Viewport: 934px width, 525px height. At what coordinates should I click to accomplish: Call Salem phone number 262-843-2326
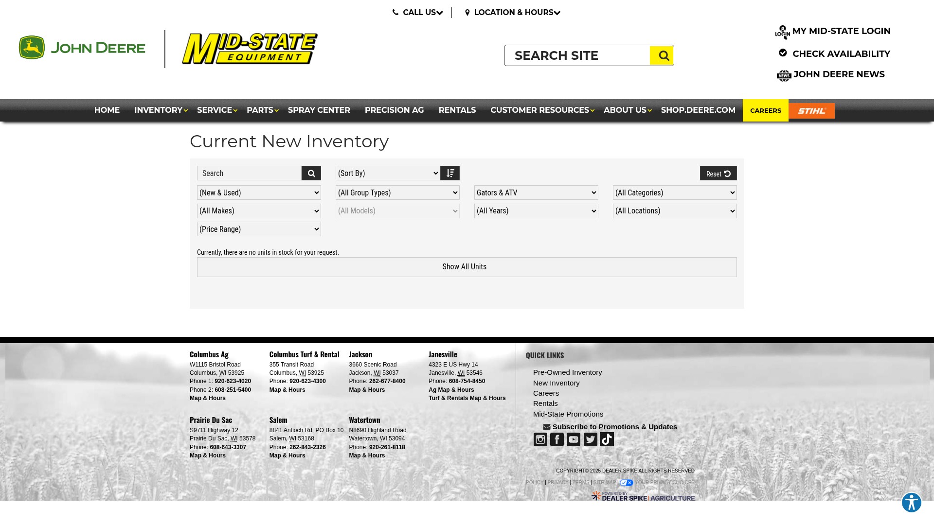pos(307,447)
